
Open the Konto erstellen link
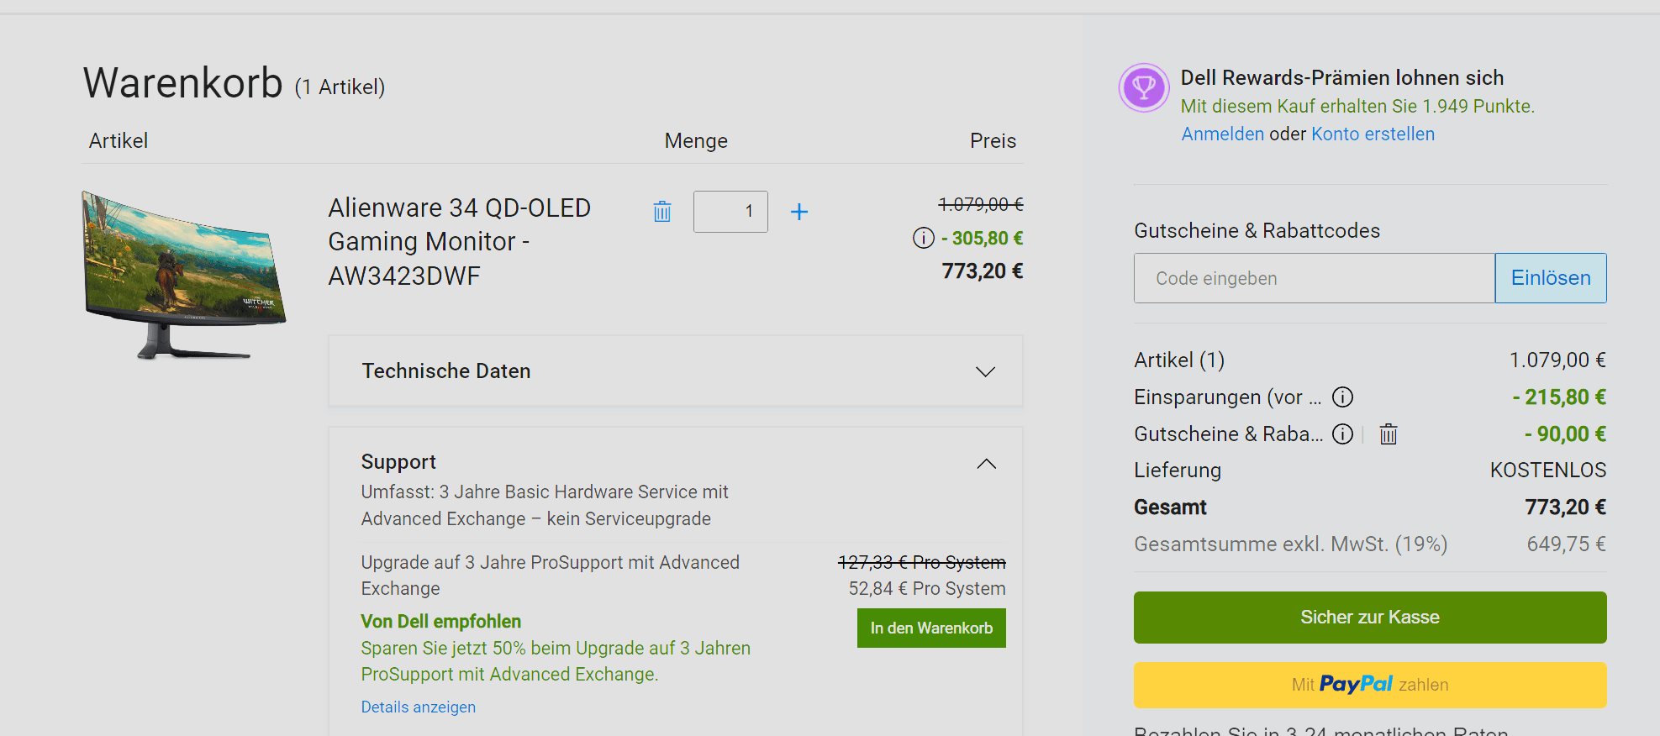tap(1373, 134)
